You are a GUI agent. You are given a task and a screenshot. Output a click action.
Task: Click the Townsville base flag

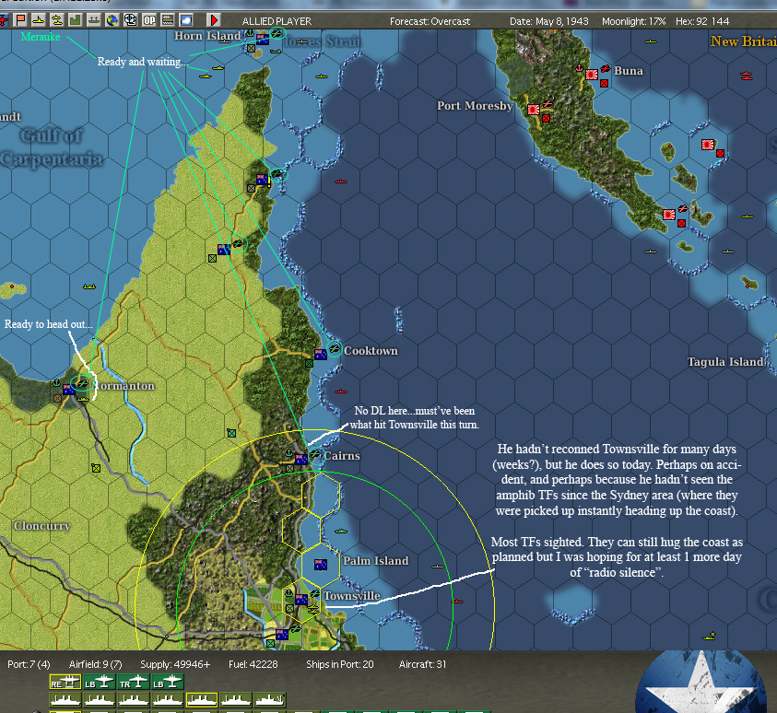click(x=300, y=600)
